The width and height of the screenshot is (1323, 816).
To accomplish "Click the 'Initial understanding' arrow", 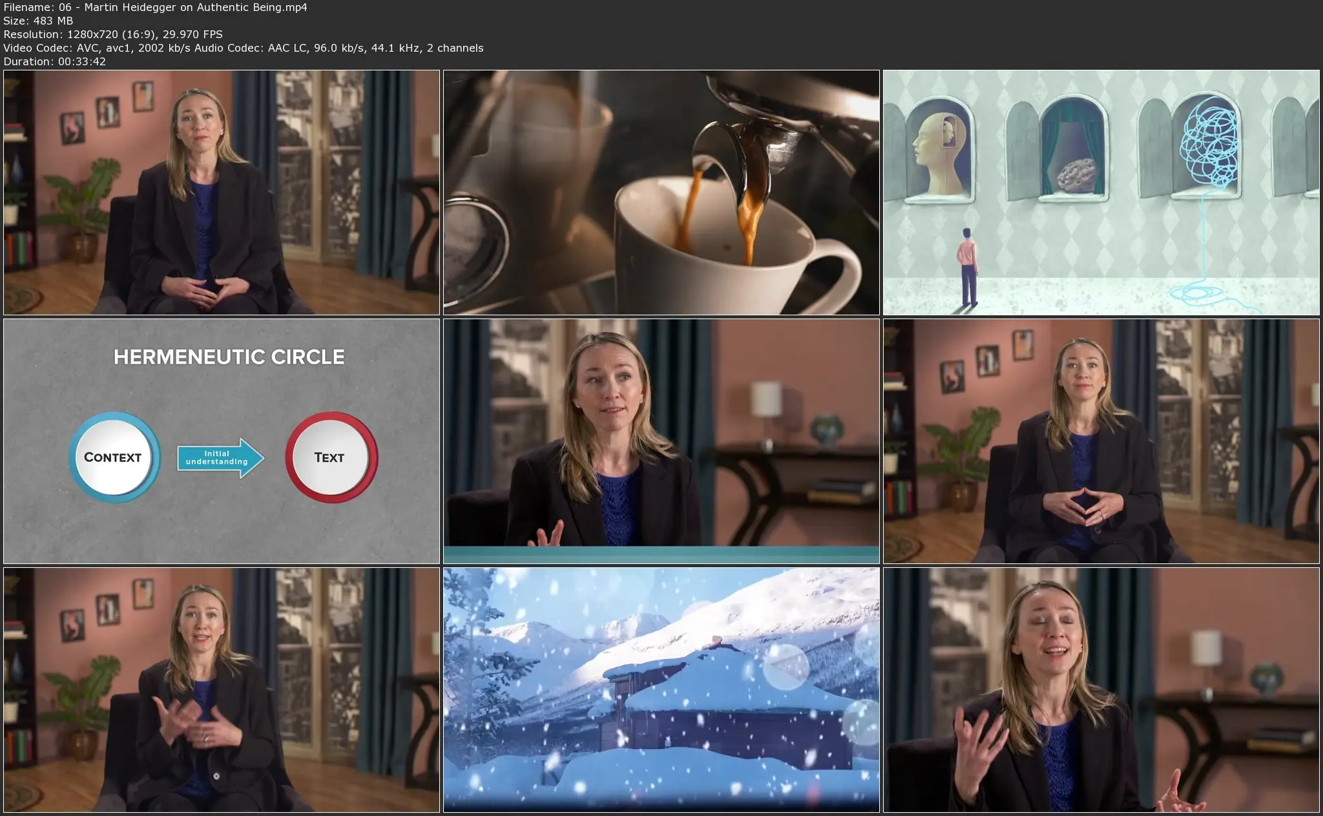I will click(220, 457).
